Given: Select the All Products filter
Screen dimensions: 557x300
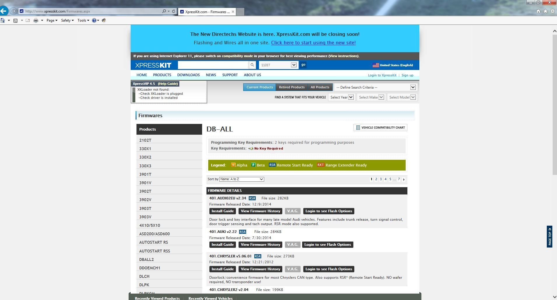Looking at the screenshot, I should click(320, 87).
